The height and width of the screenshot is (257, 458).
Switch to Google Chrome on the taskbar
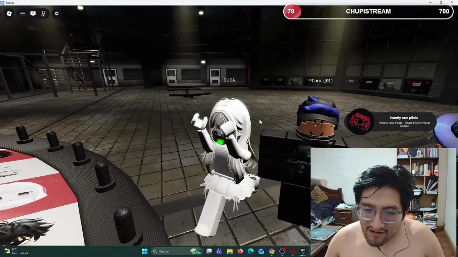tap(272, 251)
